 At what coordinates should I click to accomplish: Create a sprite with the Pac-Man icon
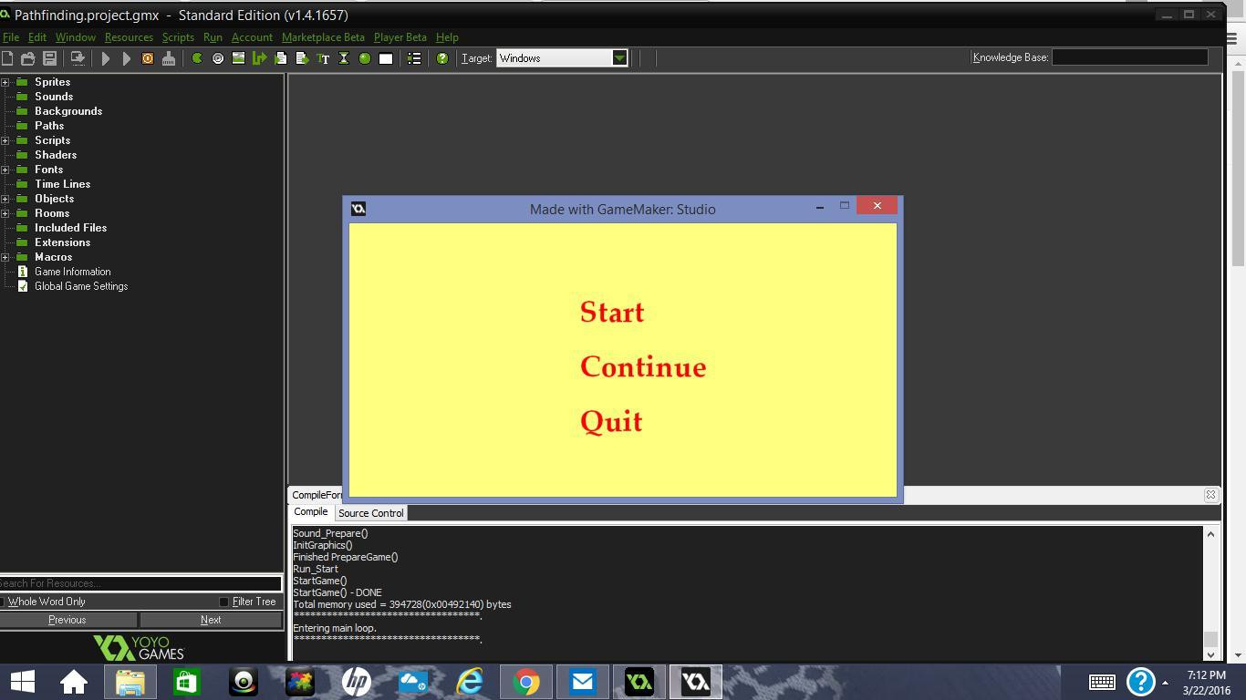point(196,58)
